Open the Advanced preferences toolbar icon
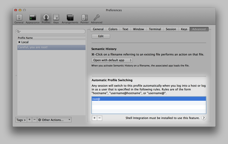 (x=96, y=19)
